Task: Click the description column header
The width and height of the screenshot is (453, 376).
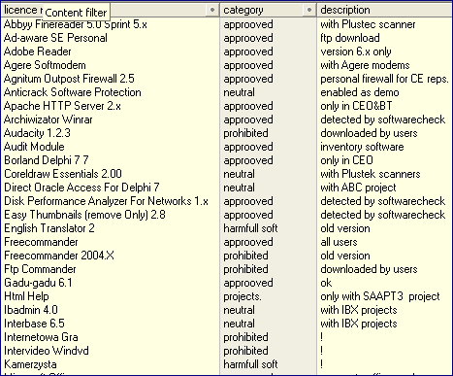Action: (x=384, y=10)
